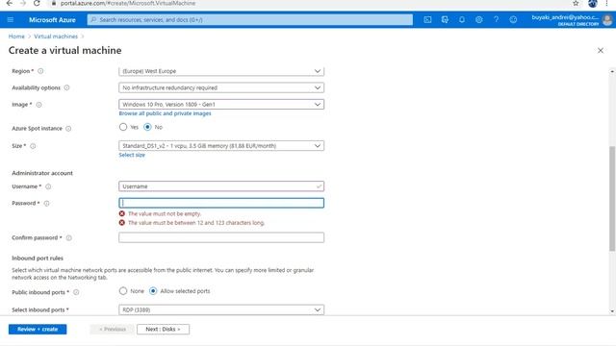Open the Help question mark
Viewport: 616px width, 346px height.
tap(497, 19)
